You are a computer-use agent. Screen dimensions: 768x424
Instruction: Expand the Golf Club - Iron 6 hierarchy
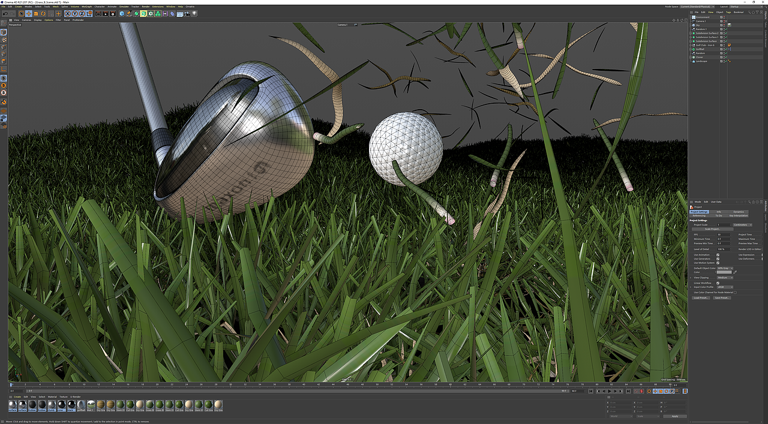(x=691, y=45)
